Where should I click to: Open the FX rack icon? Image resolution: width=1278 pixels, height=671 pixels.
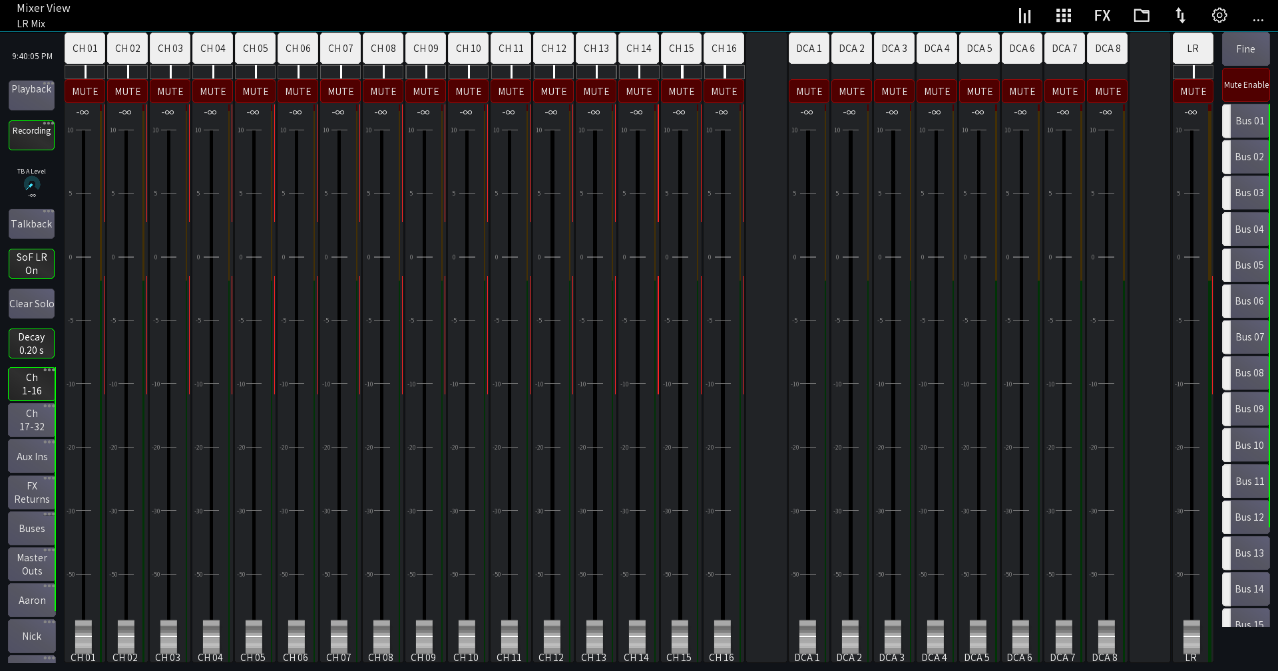click(x=1102, y=15)
